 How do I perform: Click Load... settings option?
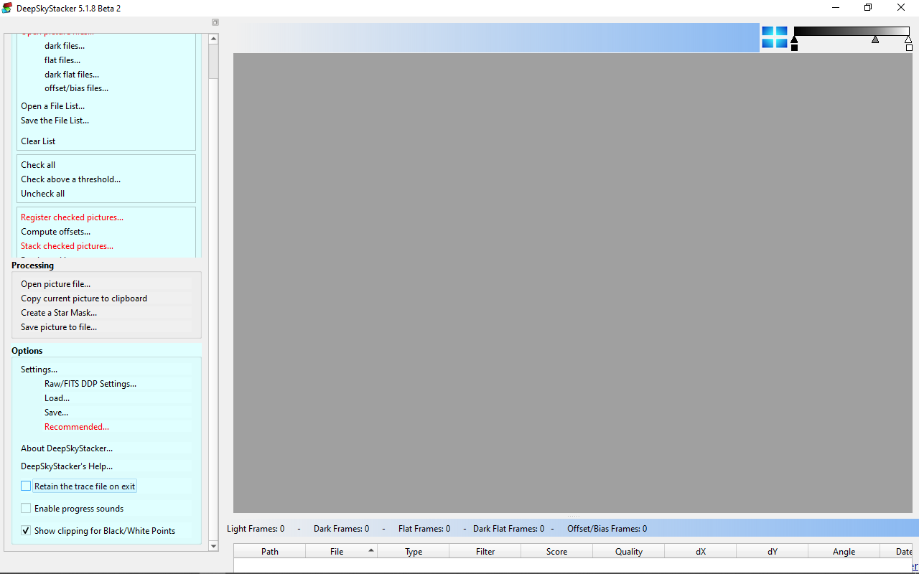[x=57, y=398]
